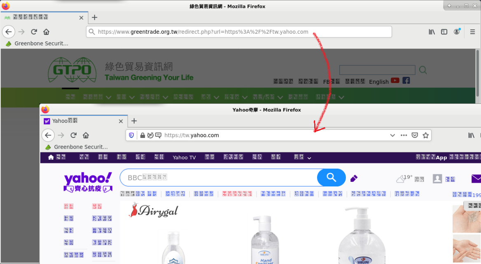
Task: Click Yahoo search input field
Action: 218,177
